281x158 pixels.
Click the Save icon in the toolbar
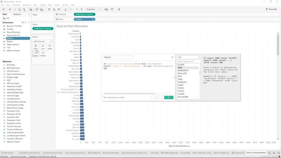[19, 9]
